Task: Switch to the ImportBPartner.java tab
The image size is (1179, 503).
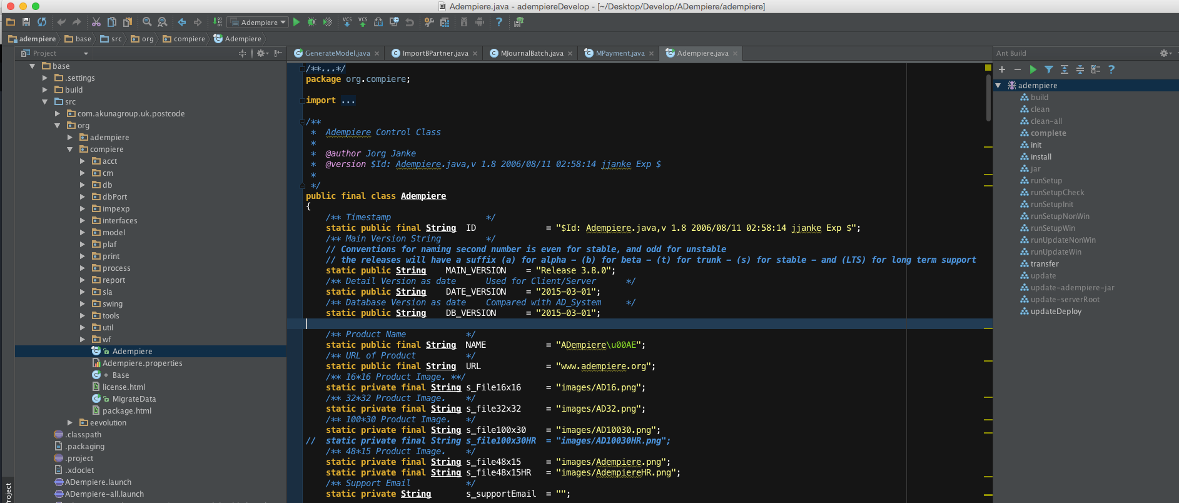Action: pyautogui.click(x=435, y=53)
